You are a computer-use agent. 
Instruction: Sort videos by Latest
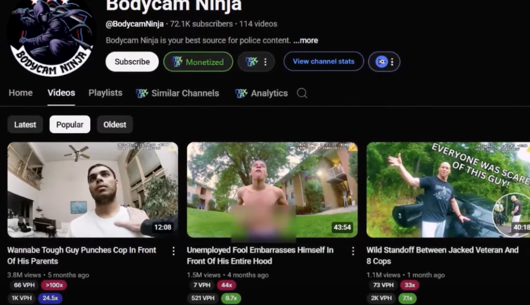point(25,125)
